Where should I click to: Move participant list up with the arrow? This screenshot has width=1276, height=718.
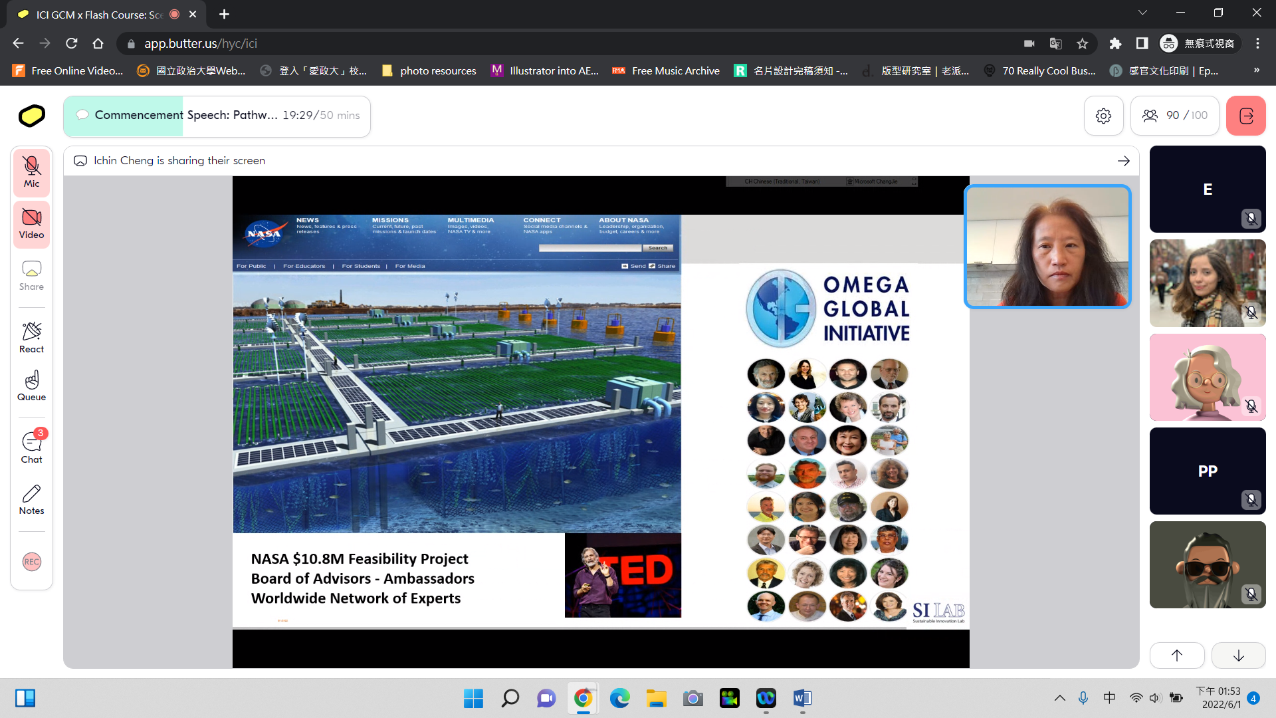click(1176, 656)
